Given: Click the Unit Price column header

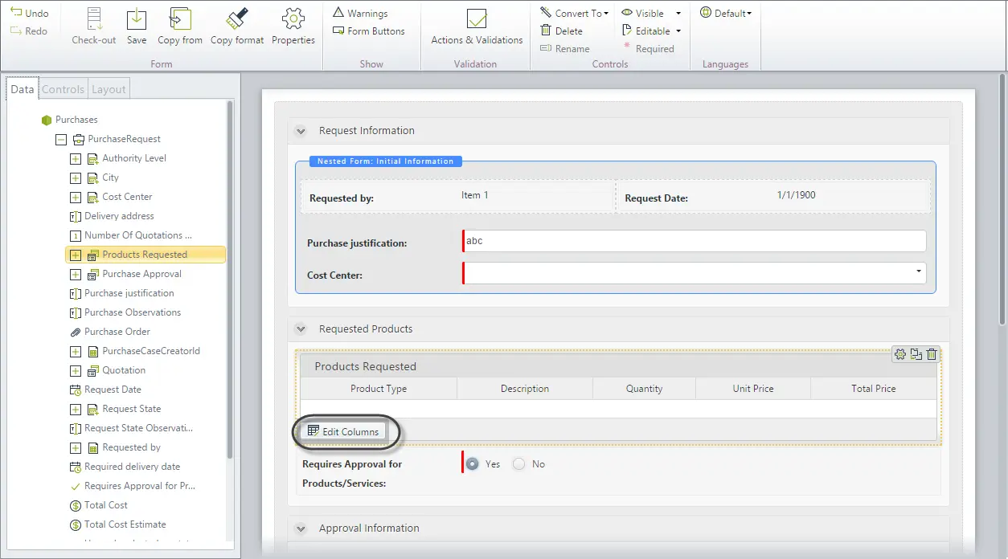Looking at the screenshot, I should (753, 389).
